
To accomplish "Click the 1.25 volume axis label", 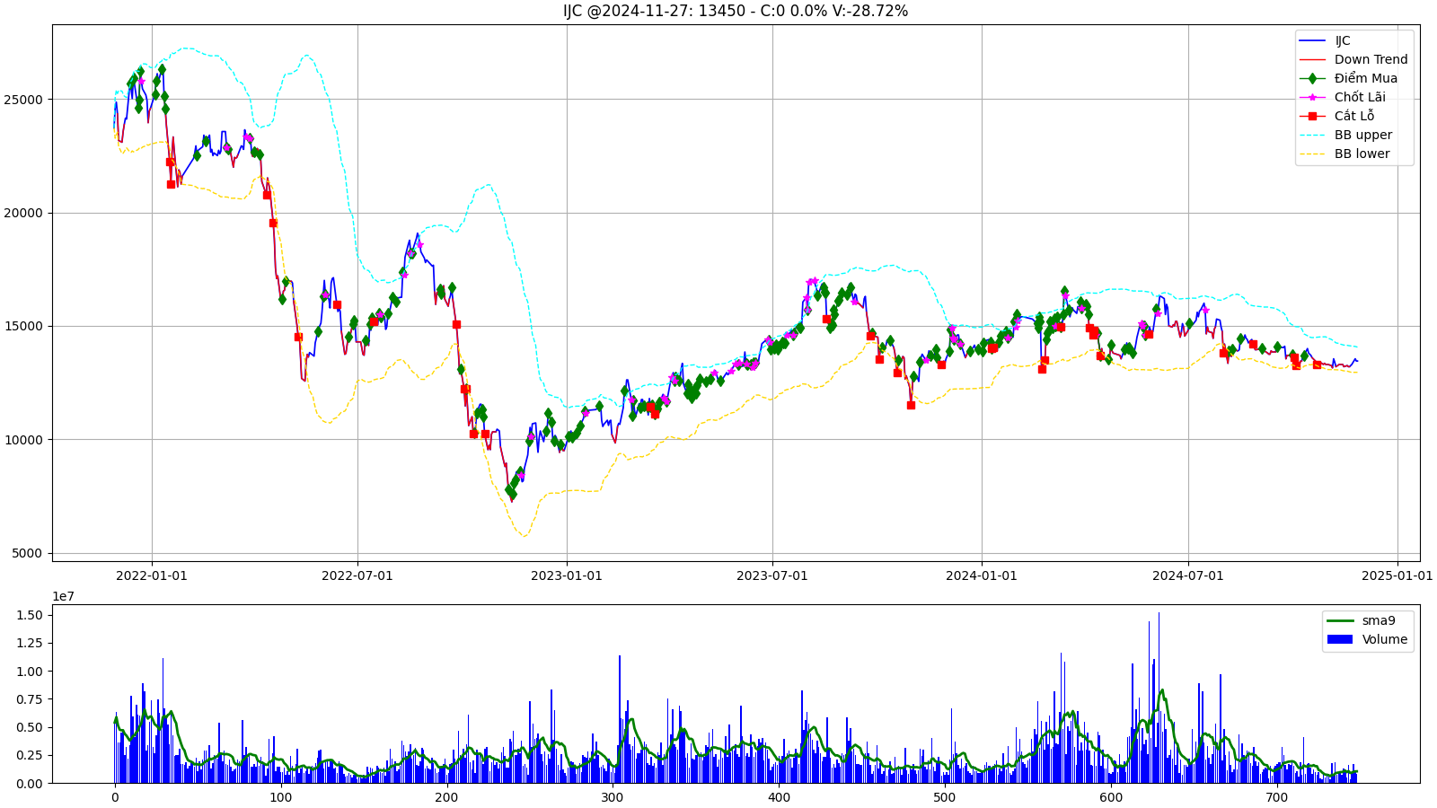I will point(30,643).
